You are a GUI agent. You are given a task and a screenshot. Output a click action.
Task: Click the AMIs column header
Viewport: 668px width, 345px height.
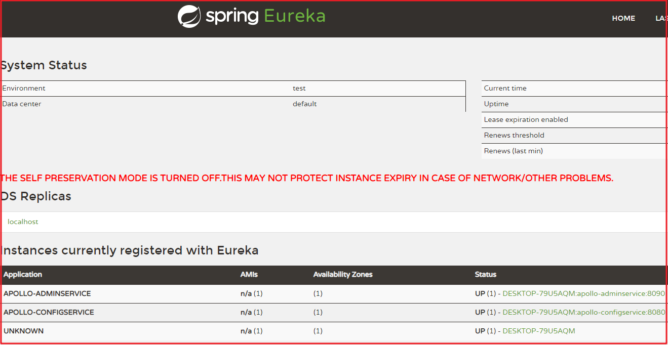(249, 274)
